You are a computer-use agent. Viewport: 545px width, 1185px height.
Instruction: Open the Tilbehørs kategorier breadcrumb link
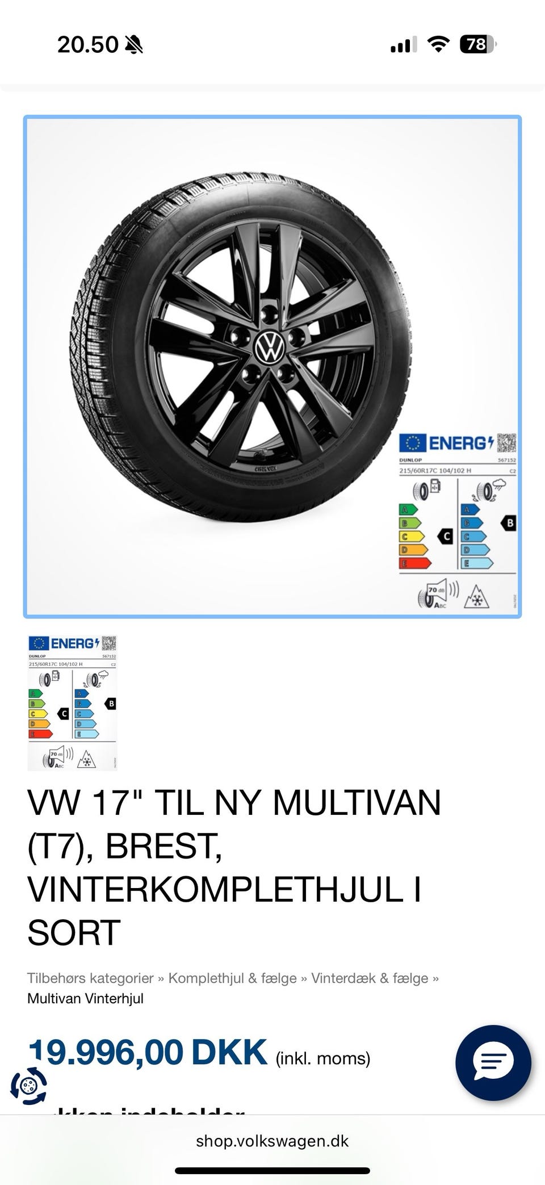tap(90, 978)
